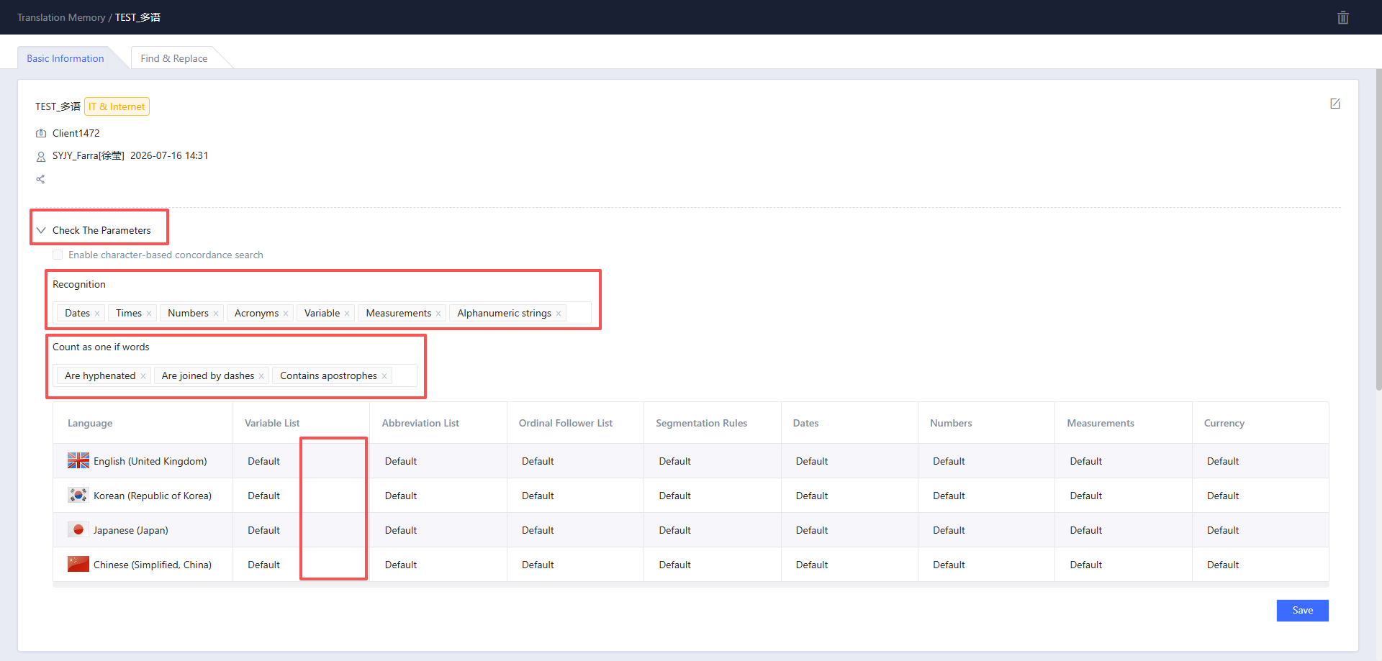This screenshot has width=1382, height=661.
Task: Remove the Times recognition tag
Action: click(x=149, y=314)
